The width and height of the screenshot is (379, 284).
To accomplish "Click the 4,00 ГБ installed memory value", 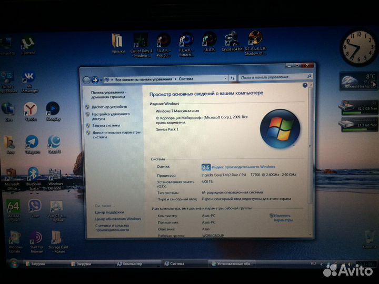I will click(207, 181).
